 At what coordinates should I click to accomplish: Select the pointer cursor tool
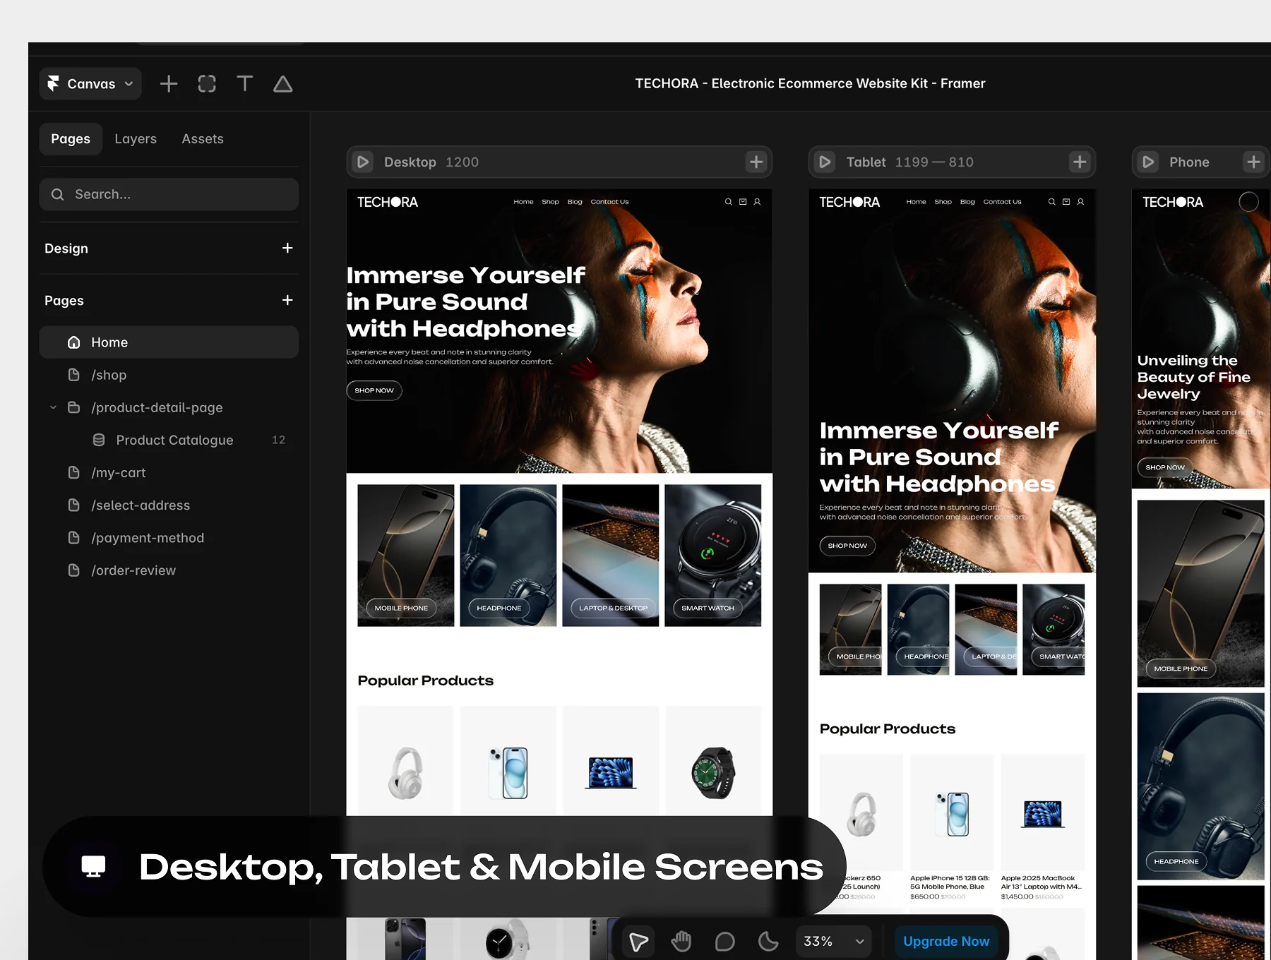(638, 942)
